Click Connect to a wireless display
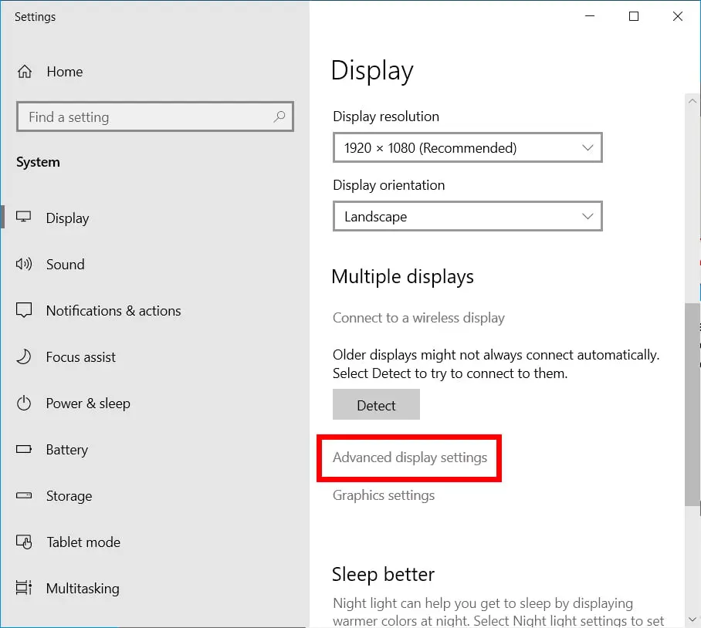Screen dimensions: 701x628 pos(418,318)
